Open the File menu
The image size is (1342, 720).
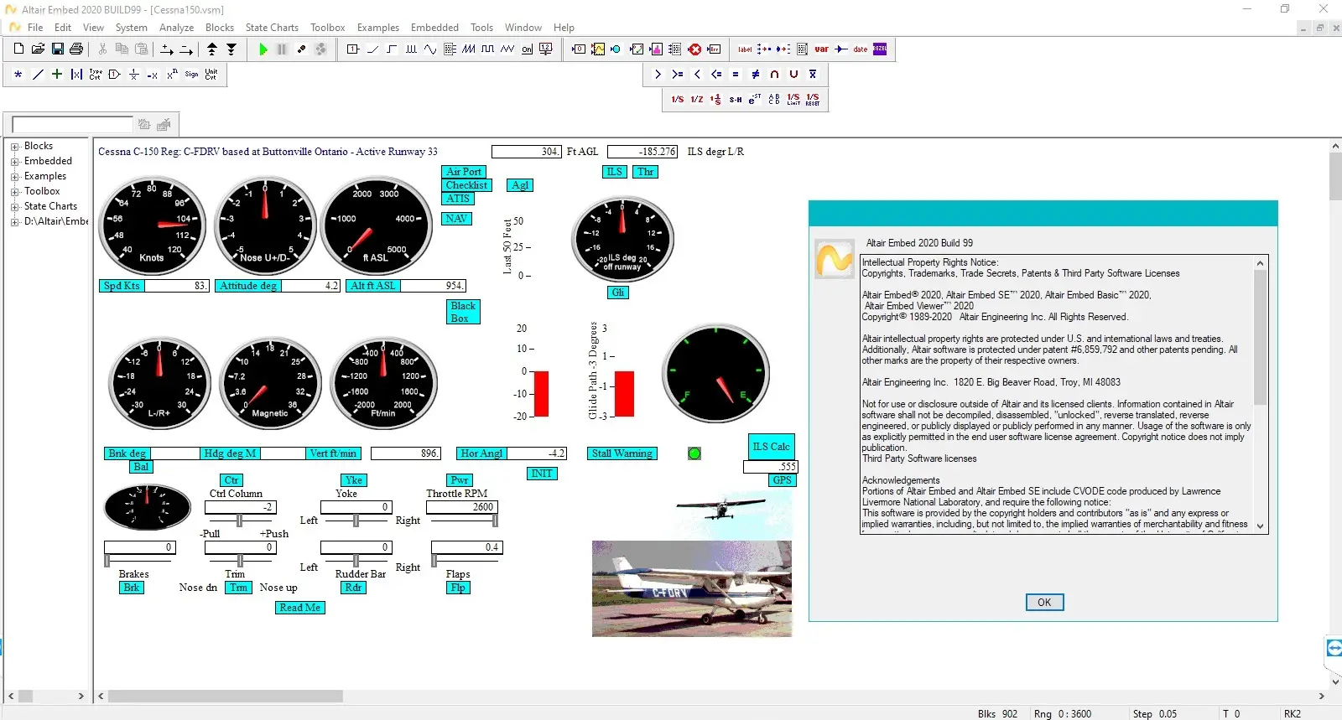35,28
